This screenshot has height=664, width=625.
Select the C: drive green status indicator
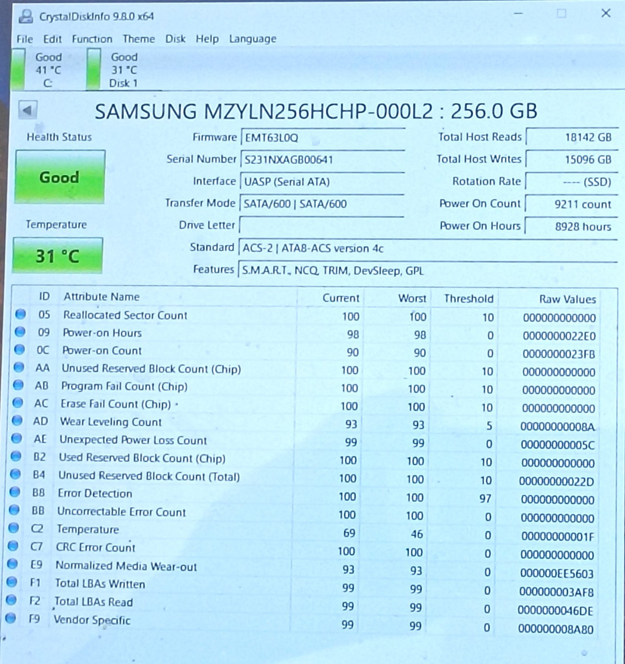coord(17,69)
